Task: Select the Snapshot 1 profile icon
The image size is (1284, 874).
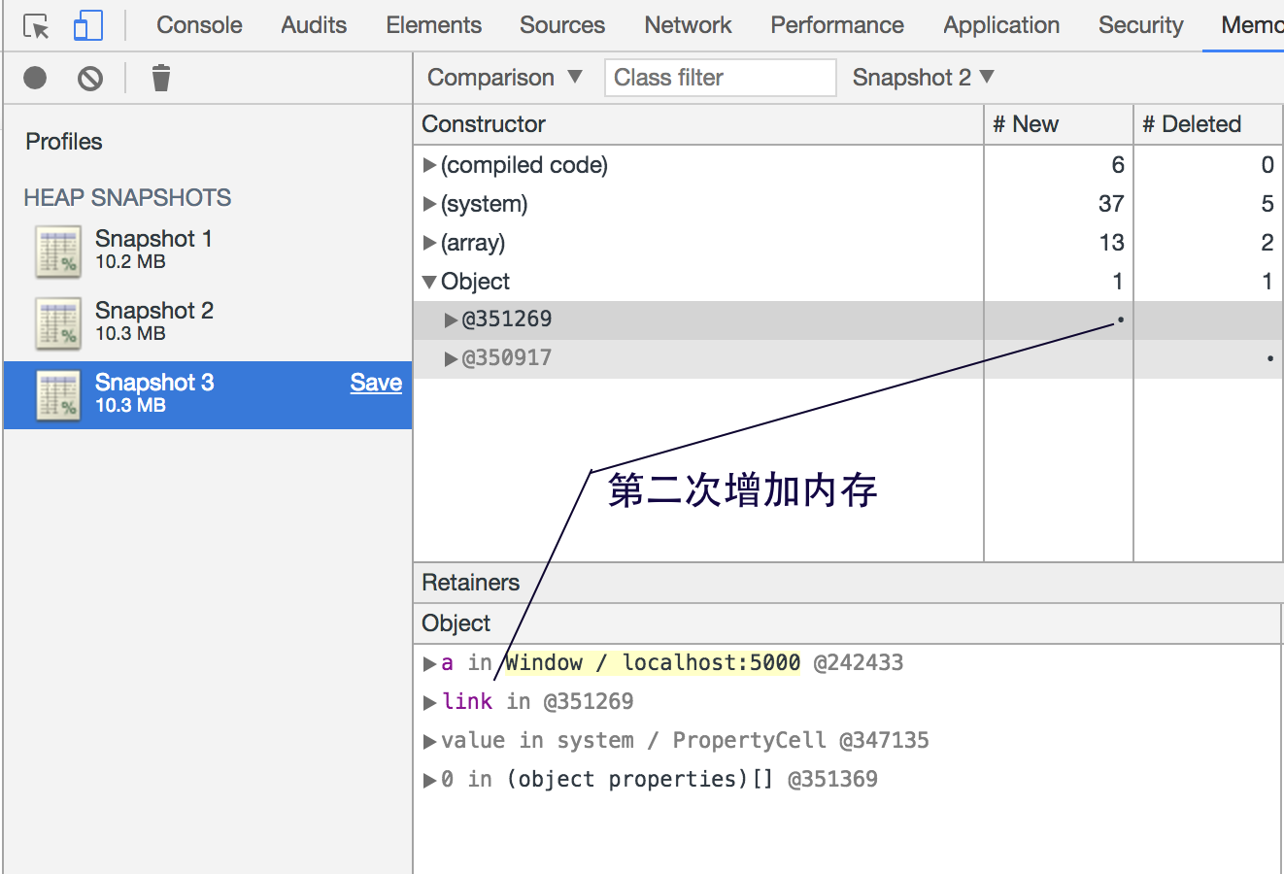Action: [58, 252]
